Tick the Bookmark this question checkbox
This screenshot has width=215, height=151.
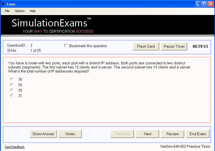66,46
